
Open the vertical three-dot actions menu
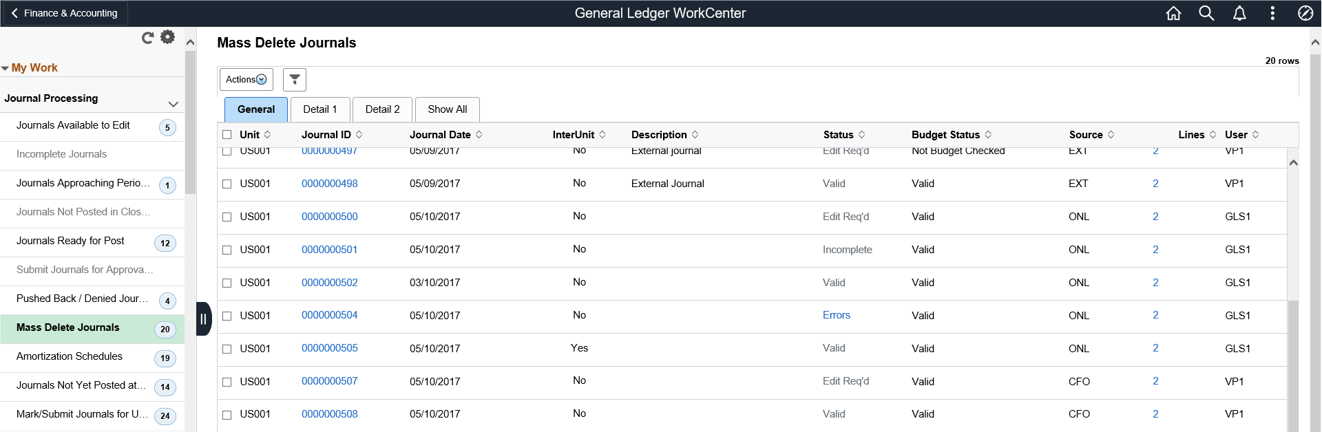[x=1272, y=13]
